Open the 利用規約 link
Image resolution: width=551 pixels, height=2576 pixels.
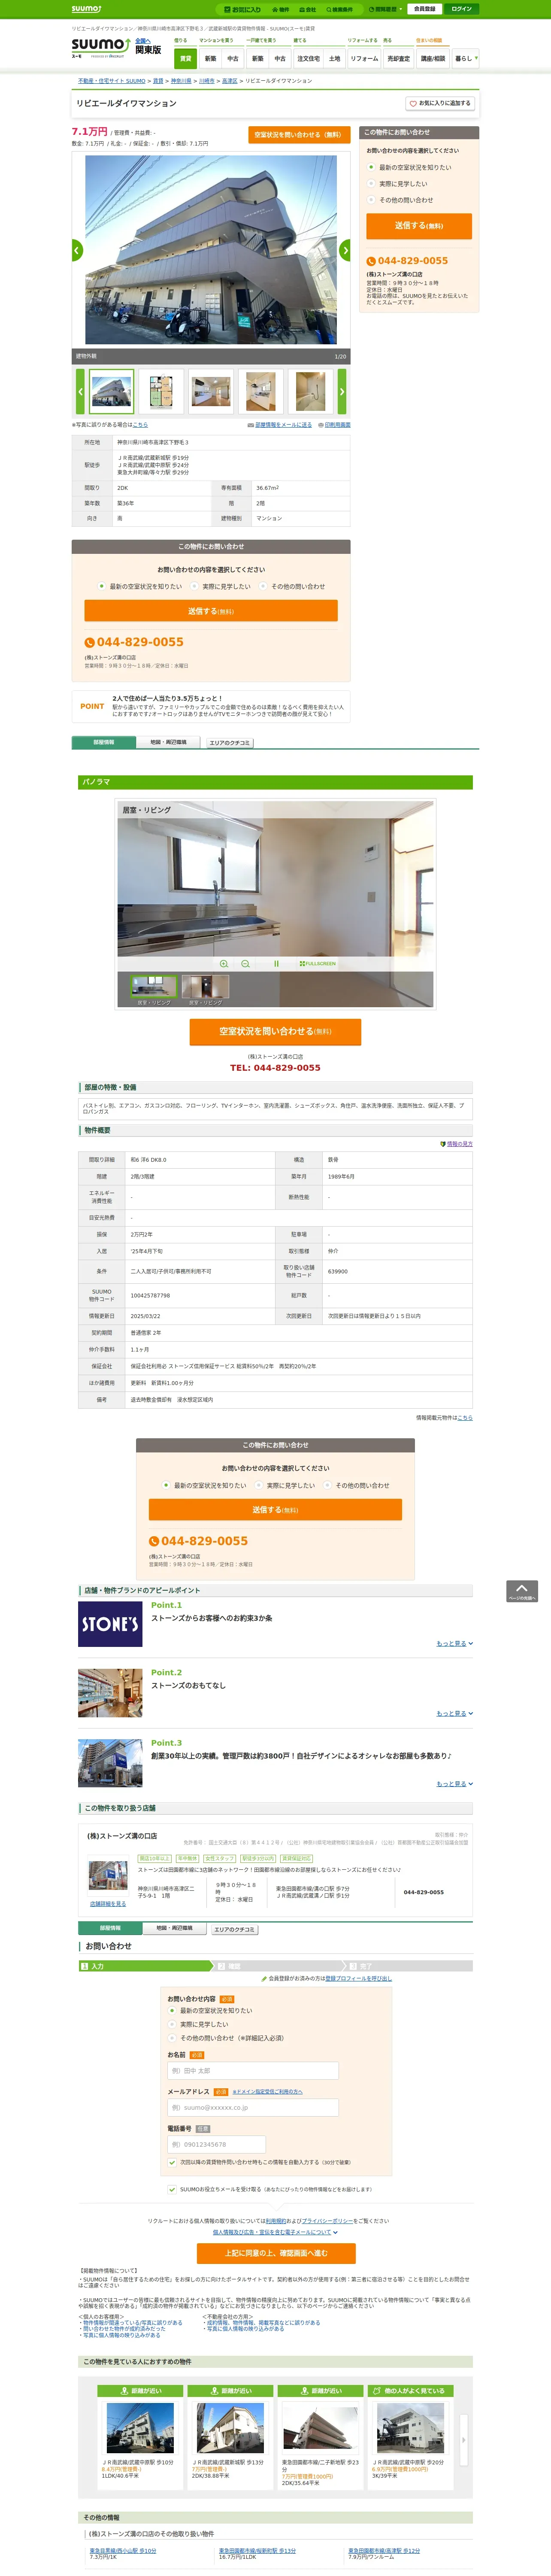[x=276, y=2221]
